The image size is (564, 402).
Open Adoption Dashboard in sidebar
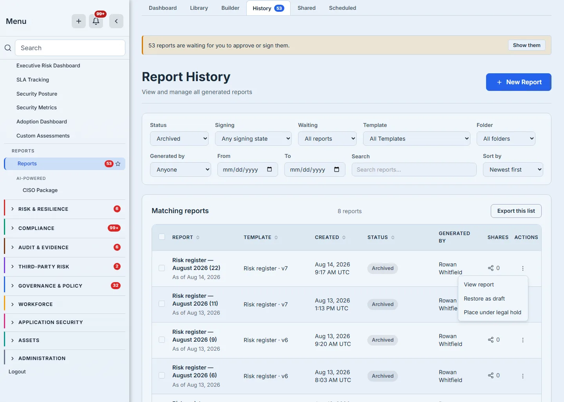coord(42,122)
